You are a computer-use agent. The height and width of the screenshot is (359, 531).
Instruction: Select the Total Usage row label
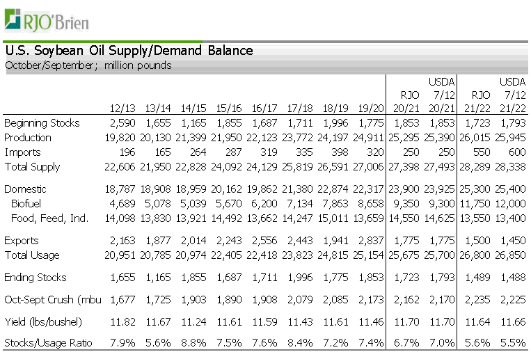pyautogui.click(x=31, y=255)
